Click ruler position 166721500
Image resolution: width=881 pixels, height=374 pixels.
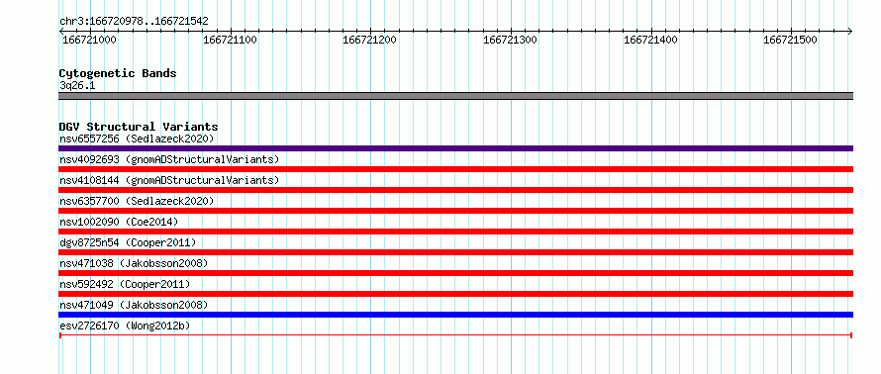click(791, 40)
